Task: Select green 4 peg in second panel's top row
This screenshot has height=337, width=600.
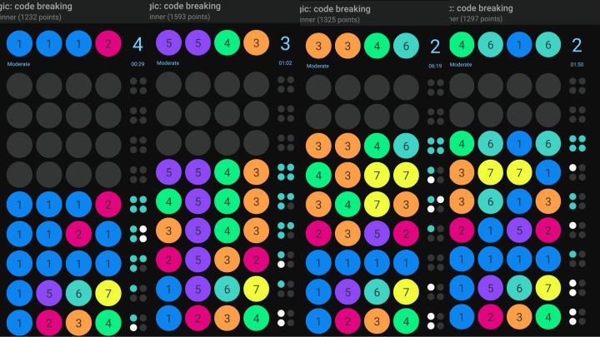Action: (x=227, y=43)
